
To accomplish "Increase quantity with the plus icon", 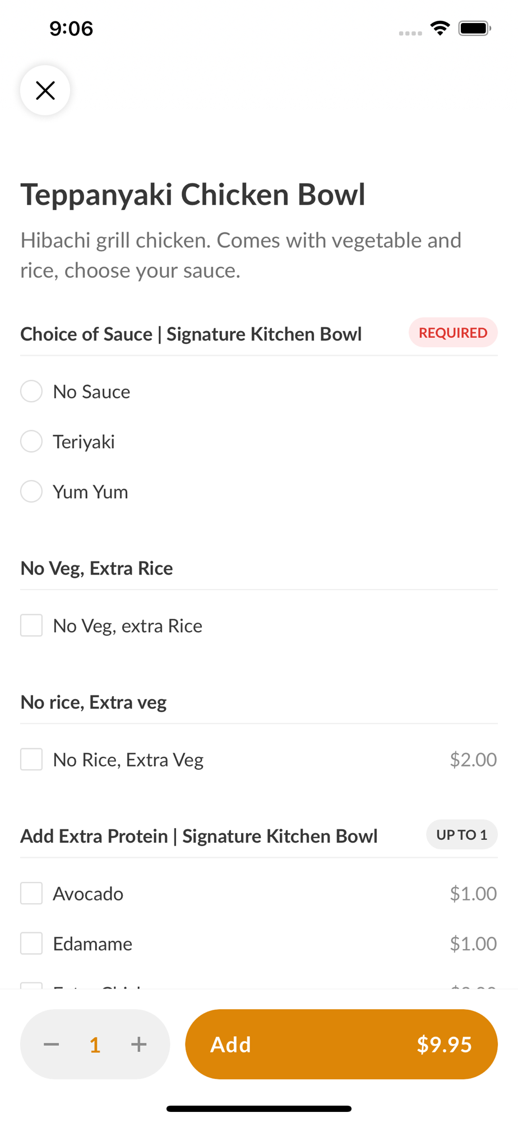I will pyautogui.click(x=138, y=1044).
